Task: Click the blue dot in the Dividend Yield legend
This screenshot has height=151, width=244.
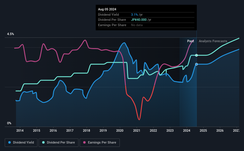Action: pos(10,142)
